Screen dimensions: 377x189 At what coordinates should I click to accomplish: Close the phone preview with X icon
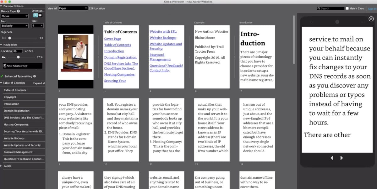point(371,19)
